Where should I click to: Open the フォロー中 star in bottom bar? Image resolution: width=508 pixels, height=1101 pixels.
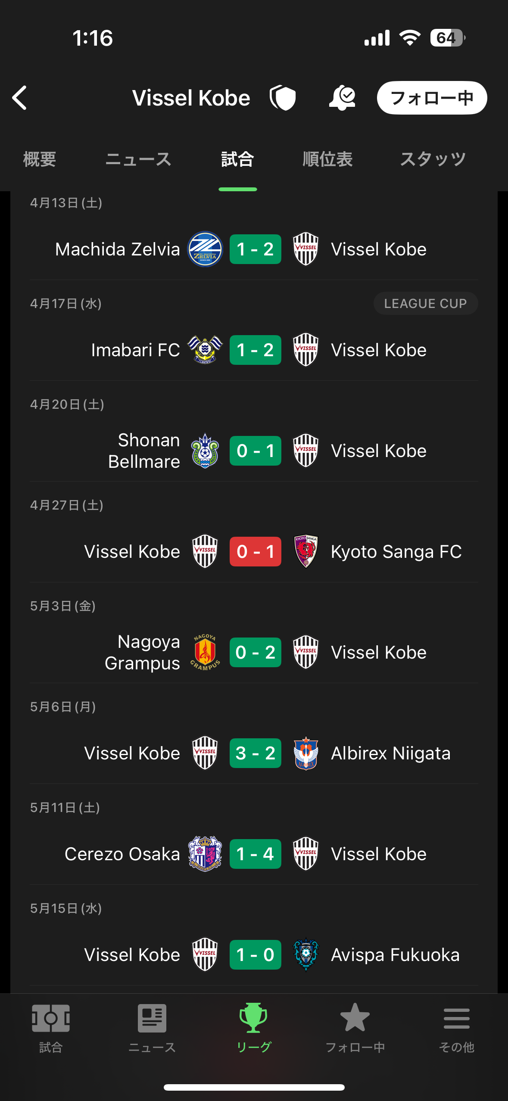tap(355, 1028)
